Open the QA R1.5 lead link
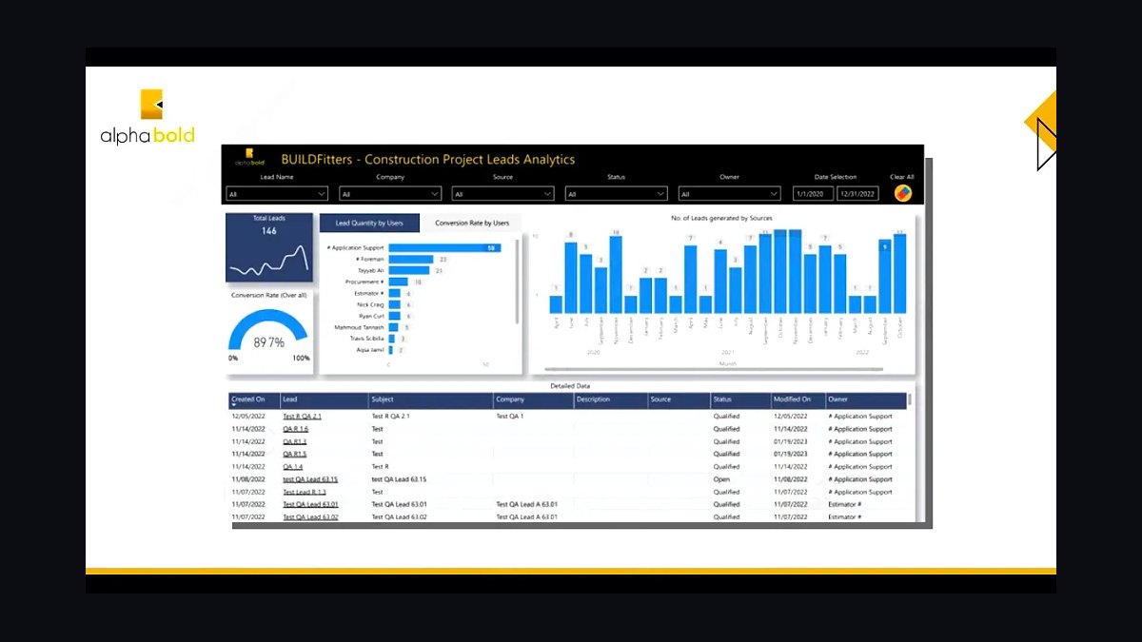The image size is (1142, 642). 294,454
